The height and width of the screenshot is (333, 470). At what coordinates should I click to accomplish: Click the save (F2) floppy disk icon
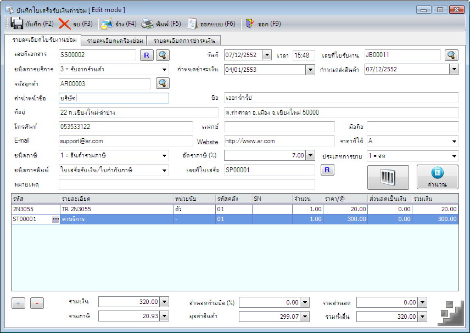pos(17,24)
